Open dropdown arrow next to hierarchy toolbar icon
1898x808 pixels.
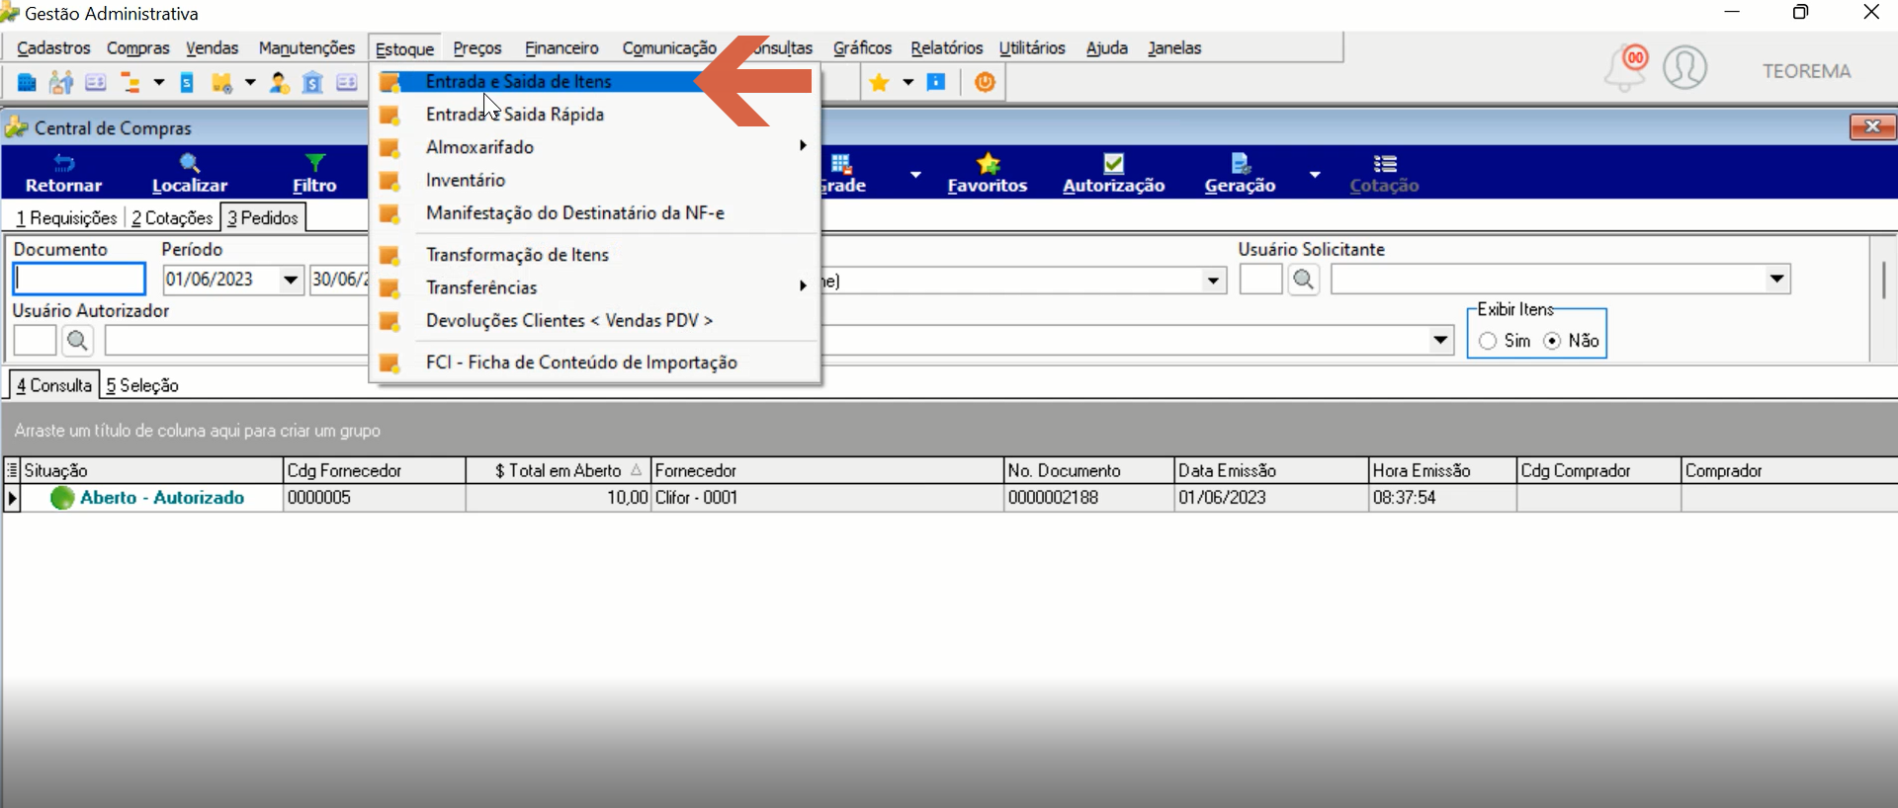[159, 83]
